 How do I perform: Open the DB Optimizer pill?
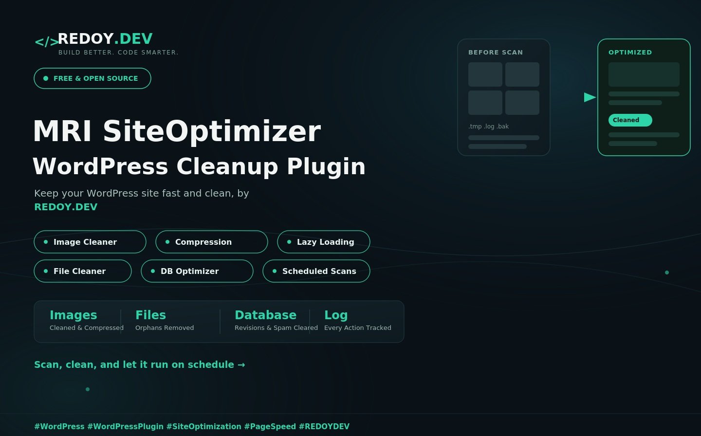[x=197, y=271]
